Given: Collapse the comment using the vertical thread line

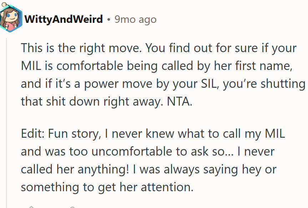Looking at the screenshot, I should [6, 118].
